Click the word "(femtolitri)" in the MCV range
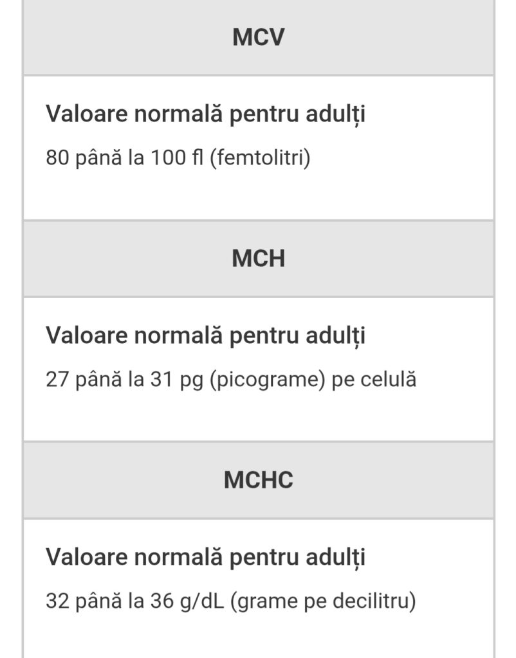 pos(260,157)
